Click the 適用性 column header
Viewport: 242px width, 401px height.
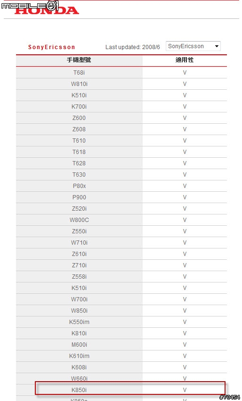pos(185,60)
